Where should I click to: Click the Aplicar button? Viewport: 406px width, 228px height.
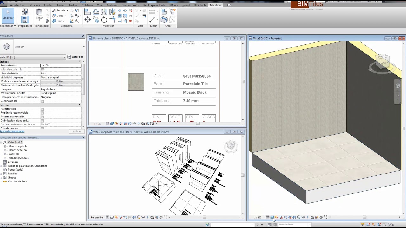(x=77, y=131)
